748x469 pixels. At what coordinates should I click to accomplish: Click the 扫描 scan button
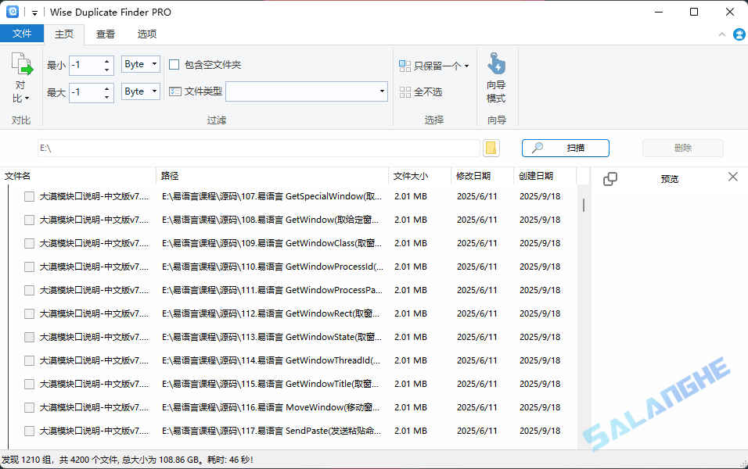tap(565, 148)
